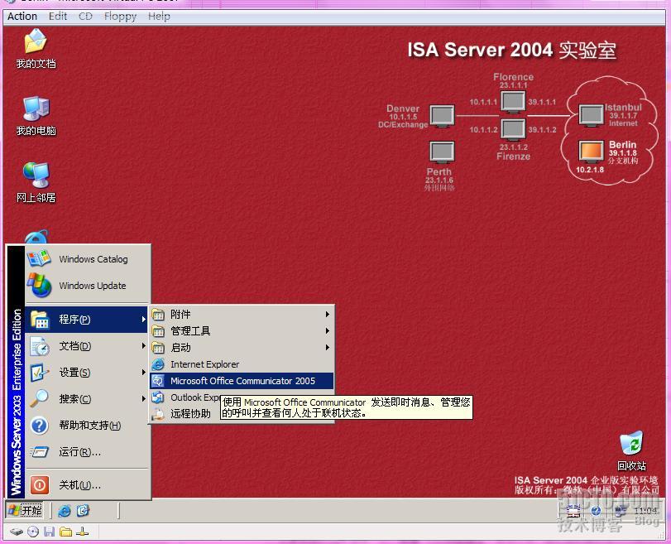
Task: Click Outlook Express quick launch icon
Action: point(83,511)
